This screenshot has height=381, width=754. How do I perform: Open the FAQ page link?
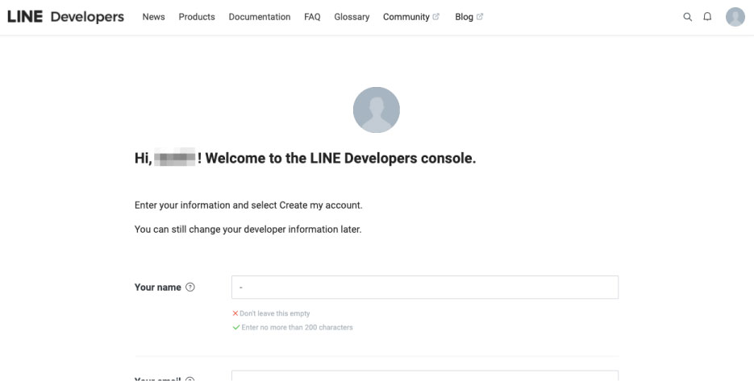pos(312,17)
